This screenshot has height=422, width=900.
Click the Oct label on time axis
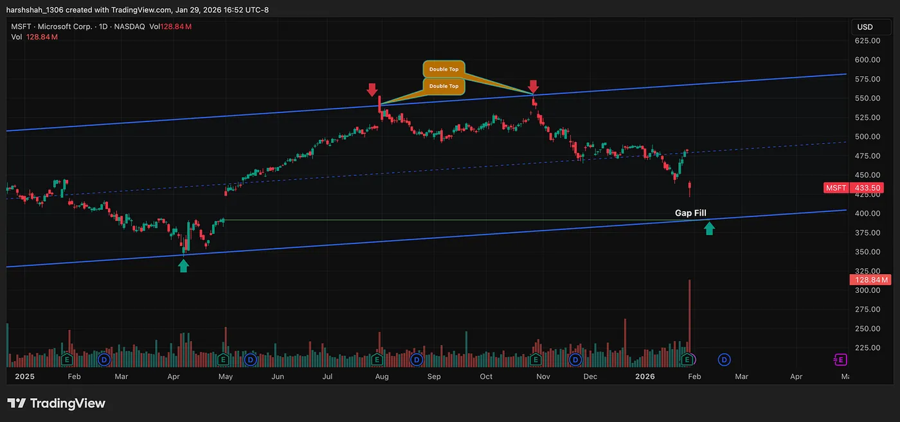pyautogui.click(x=486, y=376)
